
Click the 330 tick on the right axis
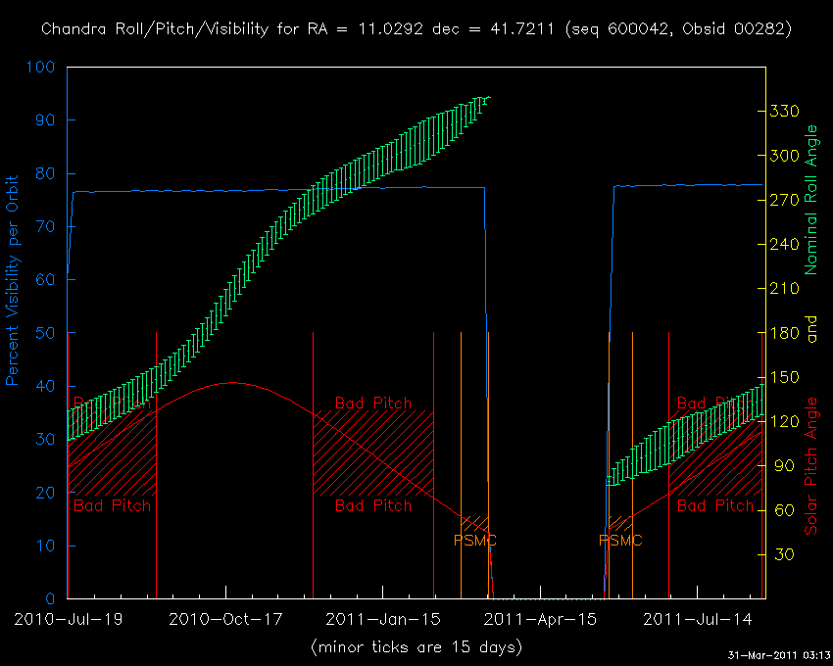(783, 111)
